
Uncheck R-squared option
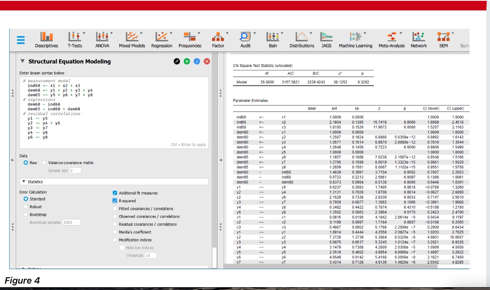point(115,201)
